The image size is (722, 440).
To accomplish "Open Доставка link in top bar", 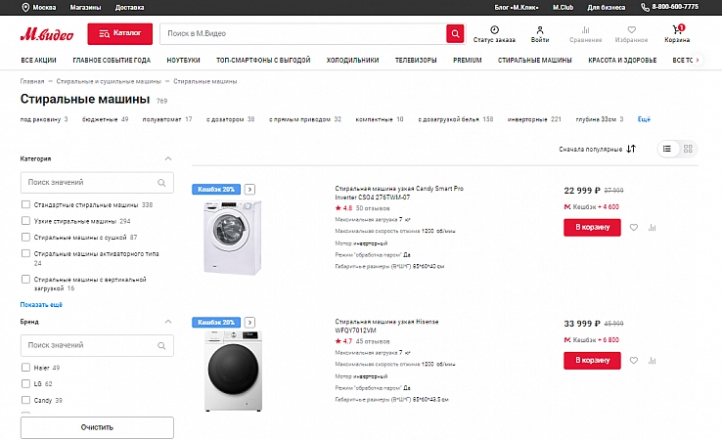I will 129,8.
